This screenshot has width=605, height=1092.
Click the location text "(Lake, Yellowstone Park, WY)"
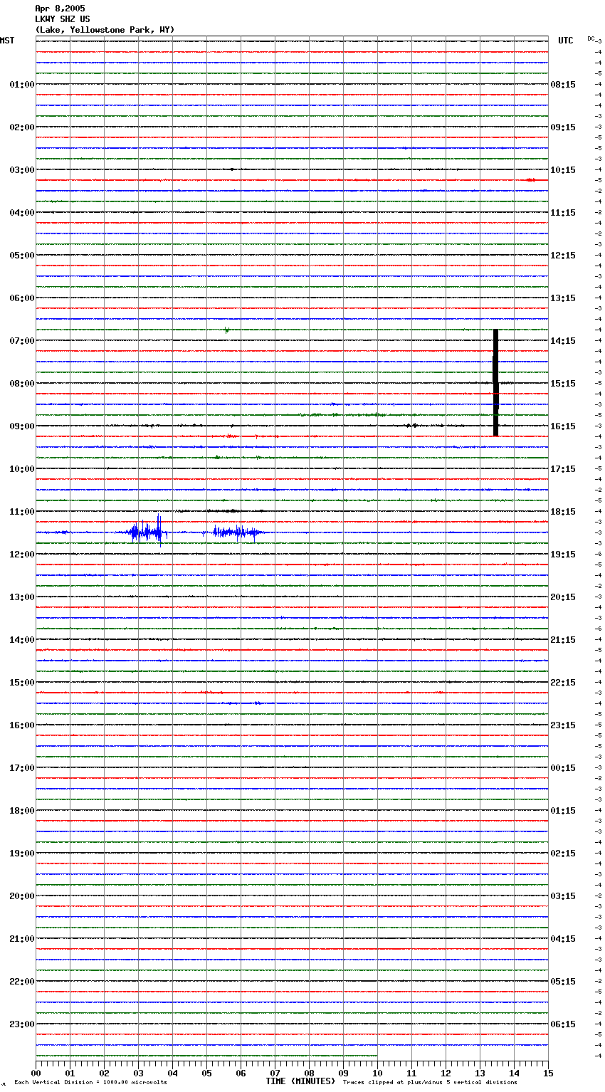click(105, 30)
